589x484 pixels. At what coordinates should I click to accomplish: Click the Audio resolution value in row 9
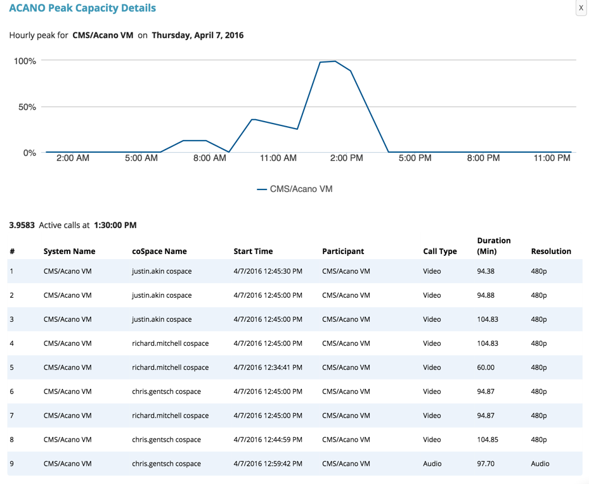pyautogui.click(x=540, y=463)
